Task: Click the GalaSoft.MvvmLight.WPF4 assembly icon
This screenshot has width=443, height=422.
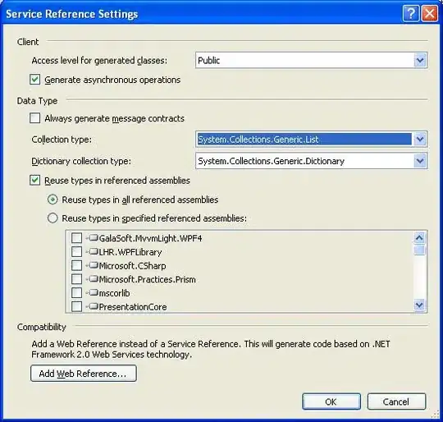Action: coord(94,238)
